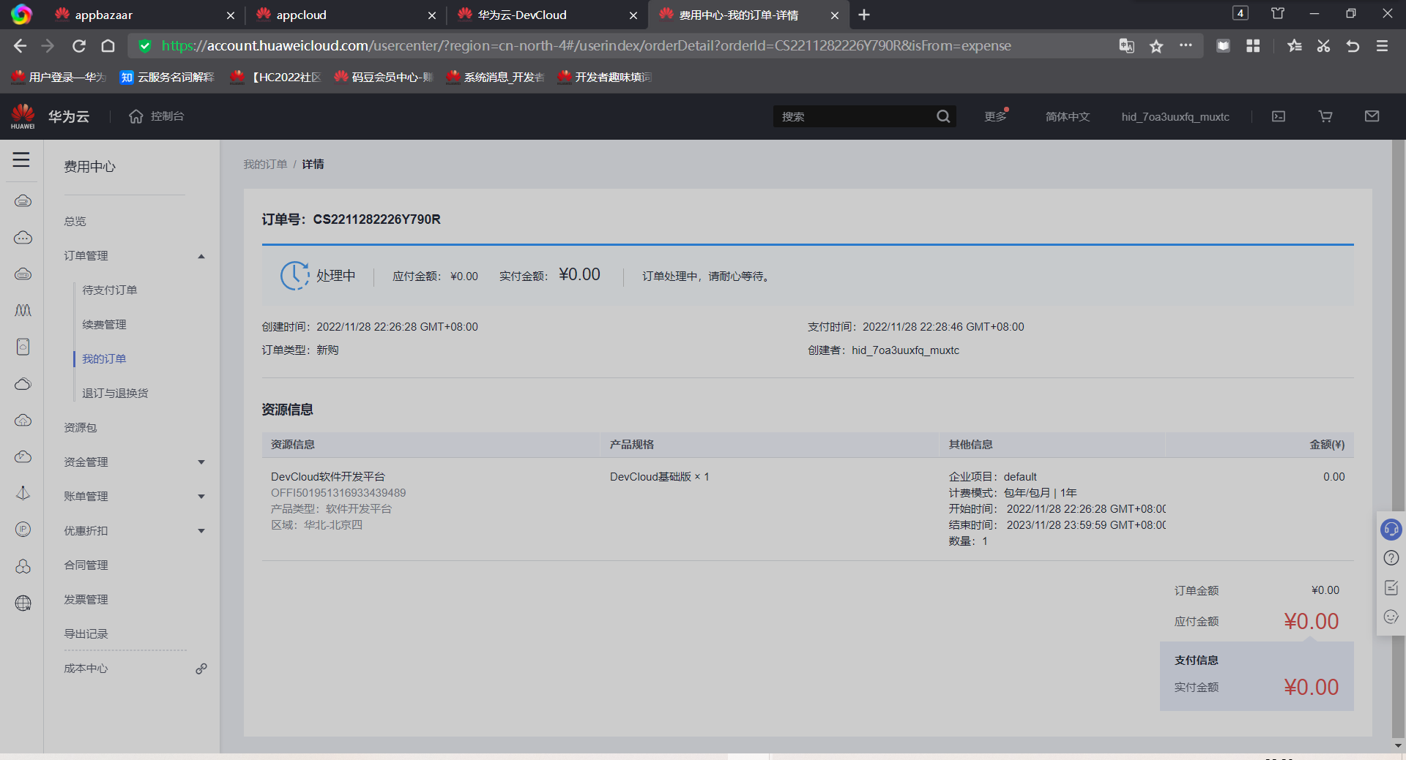Click resource ID OFFI501951316933439489
The image size is (1406, 760).
[338, 493]
